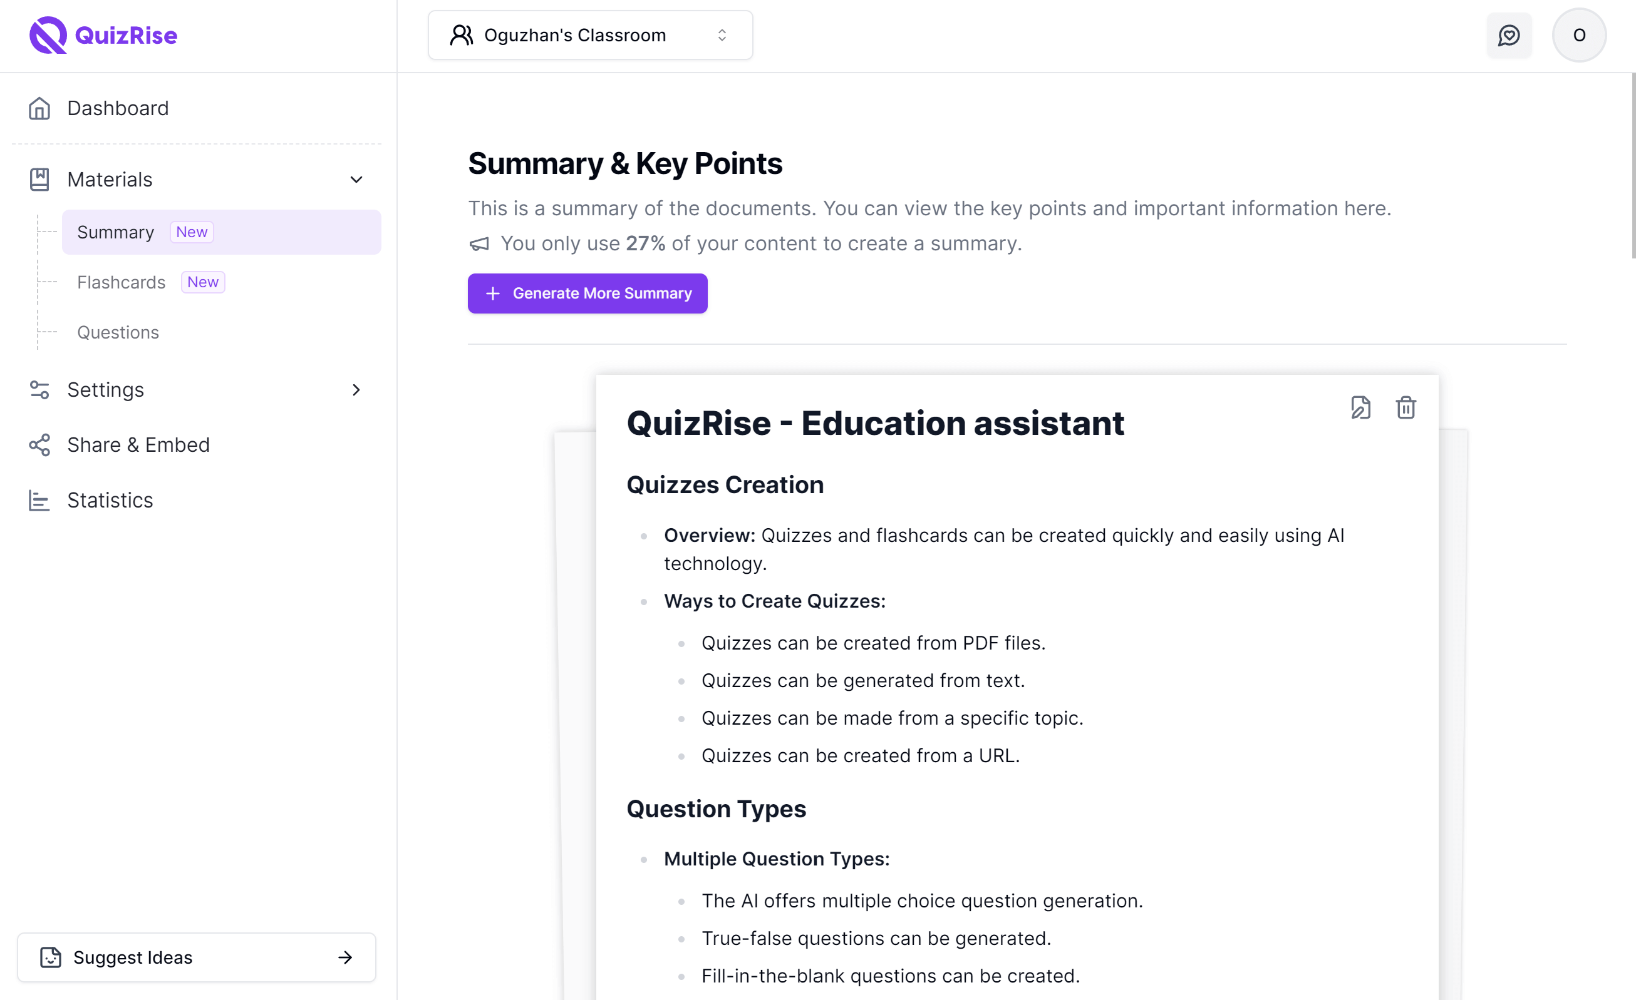Click the Generate More Summary button

587,293
